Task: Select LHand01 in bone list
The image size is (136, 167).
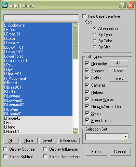Action: point(38,132)
